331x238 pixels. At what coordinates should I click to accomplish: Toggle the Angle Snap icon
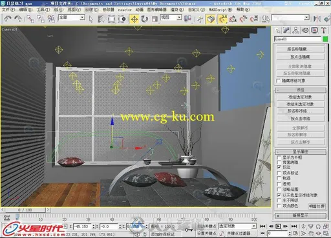point(233,19)
